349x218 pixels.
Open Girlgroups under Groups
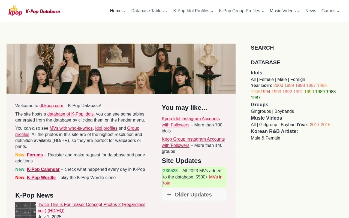pyautogui.click(x=261, y=111)
